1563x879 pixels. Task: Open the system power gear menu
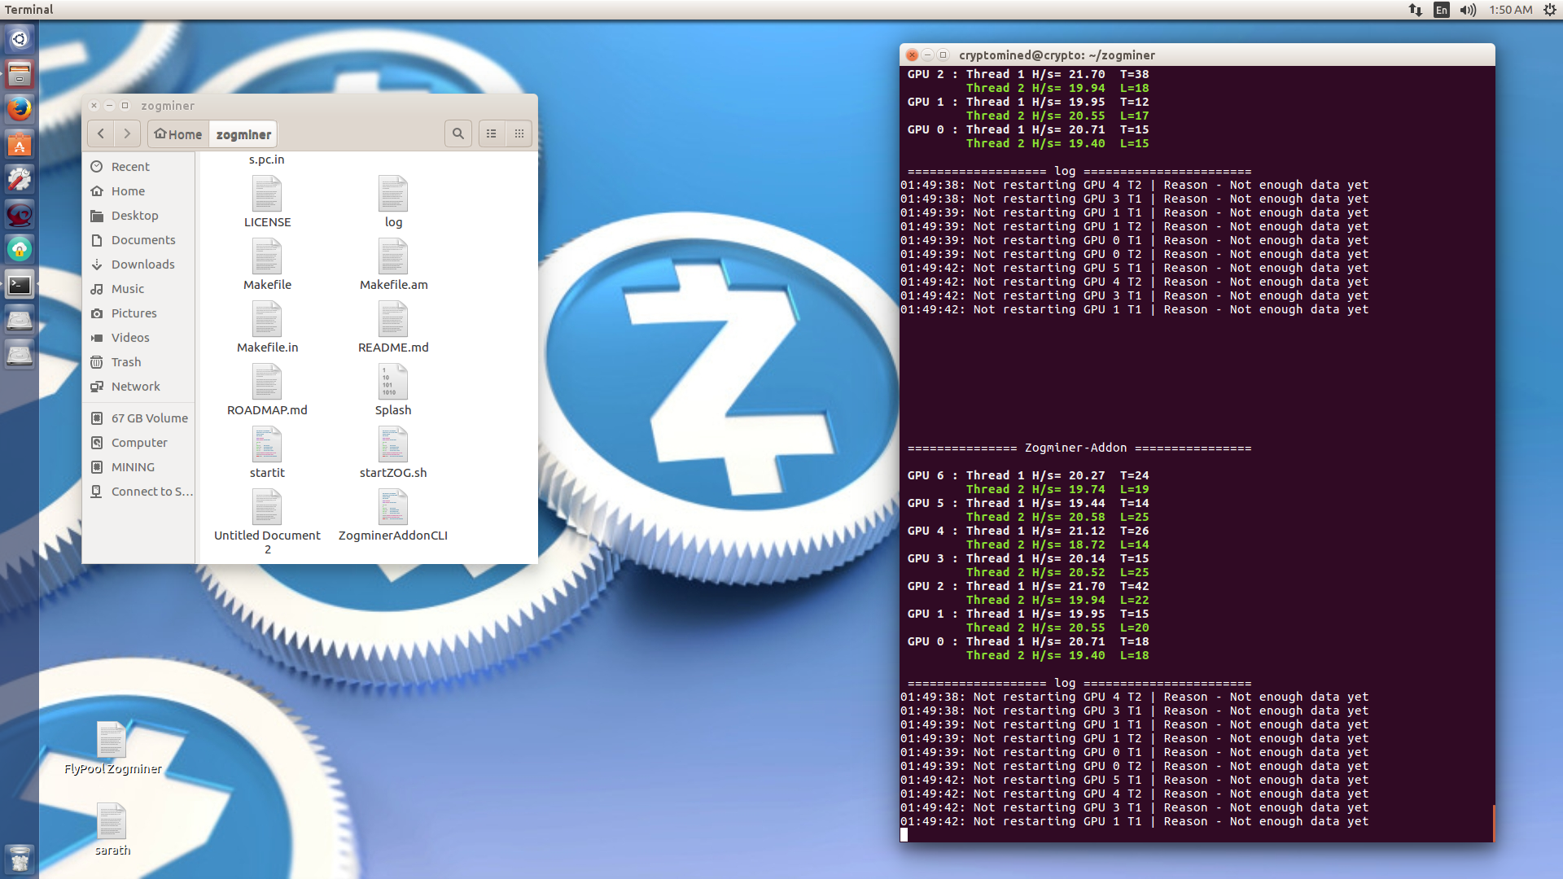[1550, 10]
